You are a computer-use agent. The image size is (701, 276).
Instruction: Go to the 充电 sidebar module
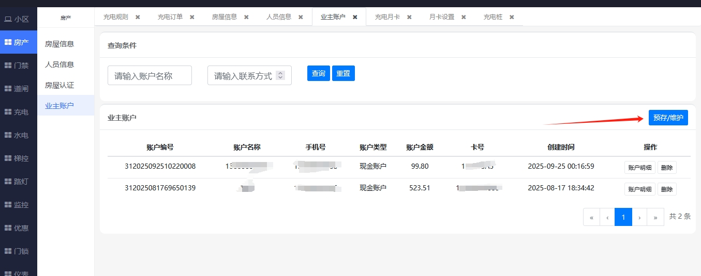(17, 112)
